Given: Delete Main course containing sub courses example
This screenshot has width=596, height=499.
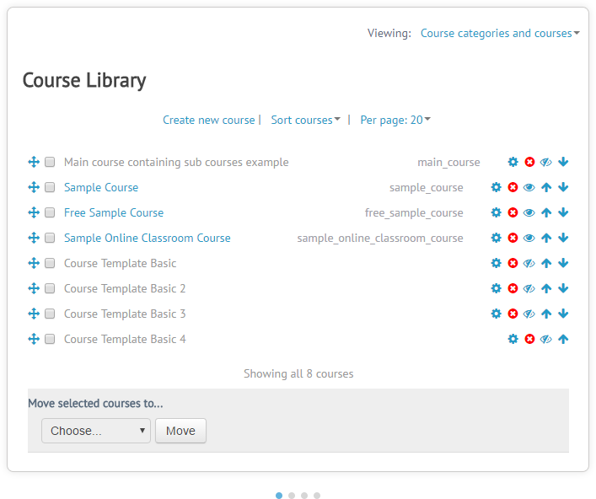Looking at the screenshot, I should 529,163.
